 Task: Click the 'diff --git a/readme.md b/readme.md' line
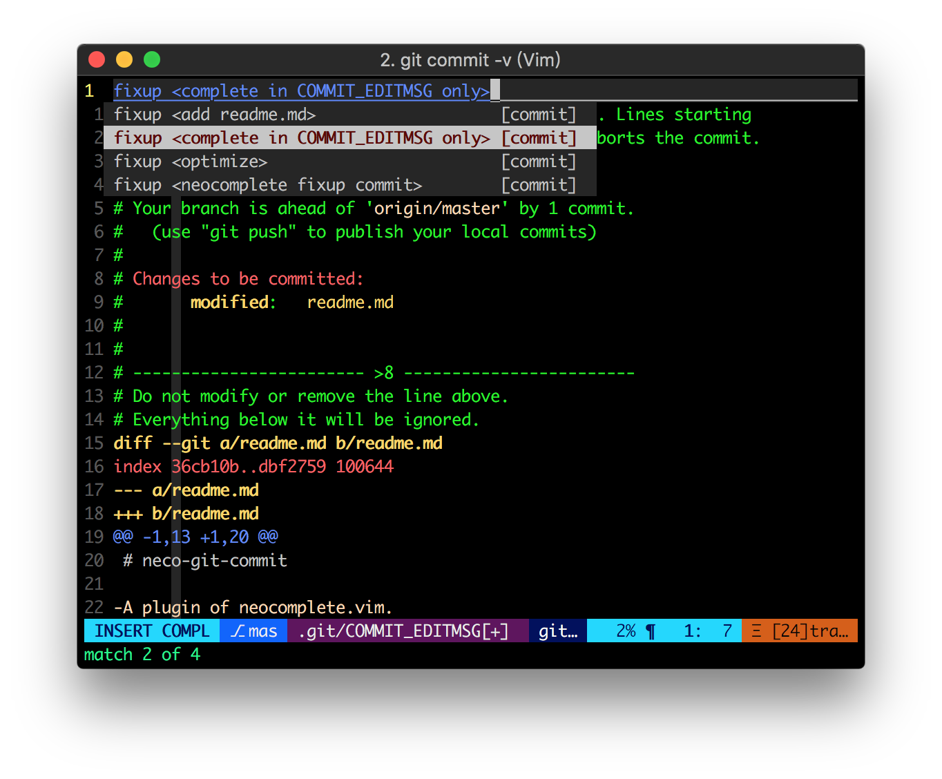click(x=278, y=443)
